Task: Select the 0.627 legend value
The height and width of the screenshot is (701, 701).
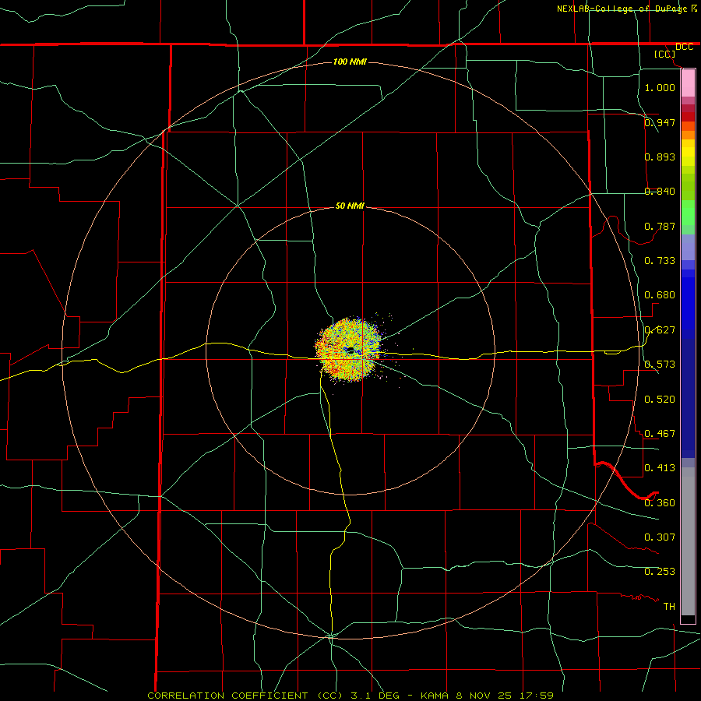Action: click(660, 330)
